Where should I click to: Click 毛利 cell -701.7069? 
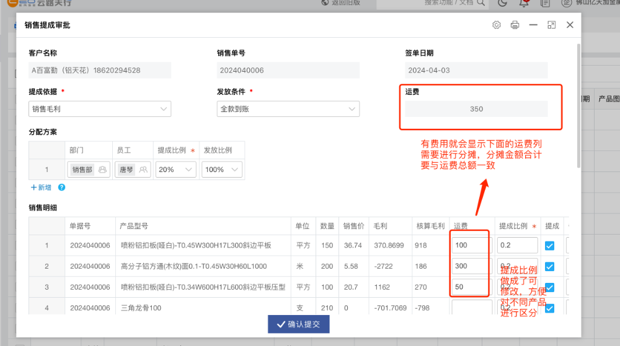[x=390, y=308]
